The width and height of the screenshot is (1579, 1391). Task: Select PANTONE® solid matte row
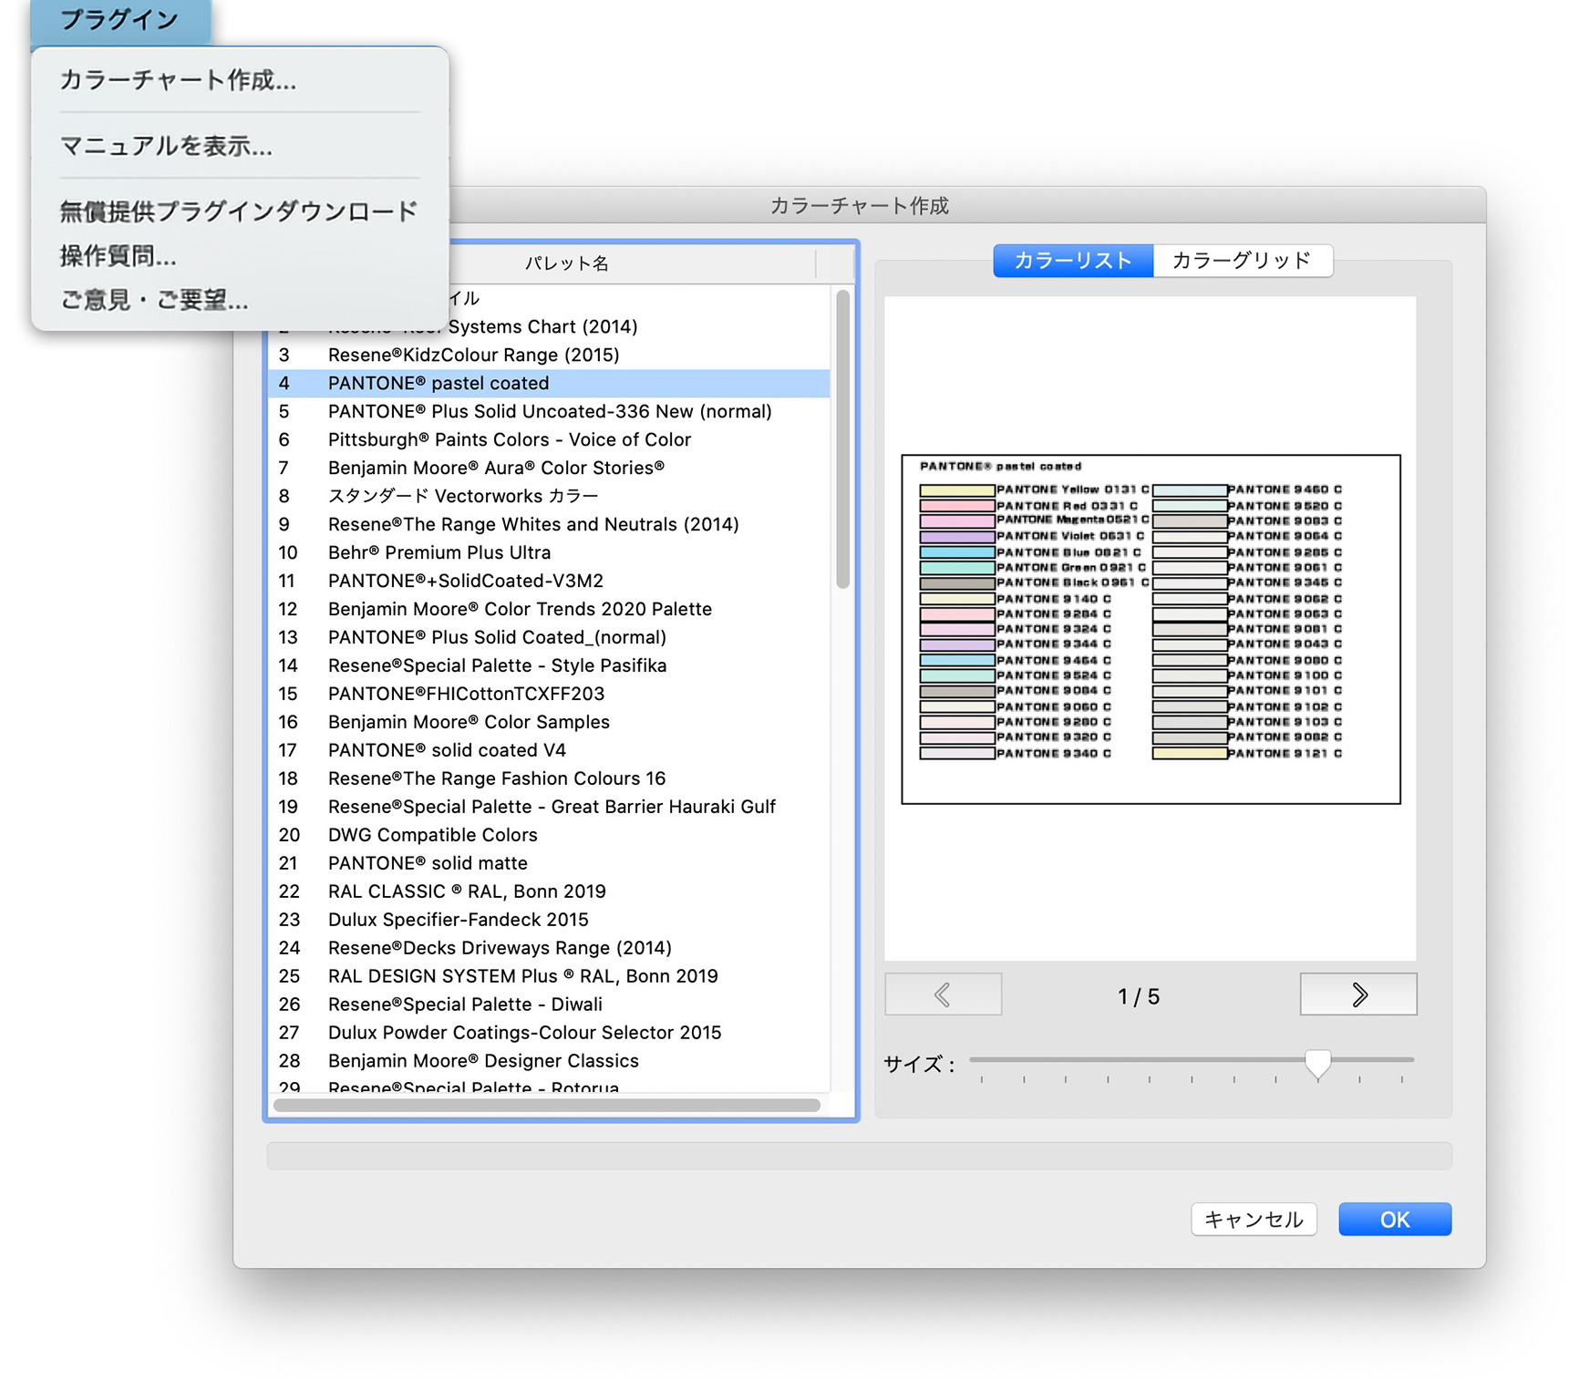(x=549, y=864)
